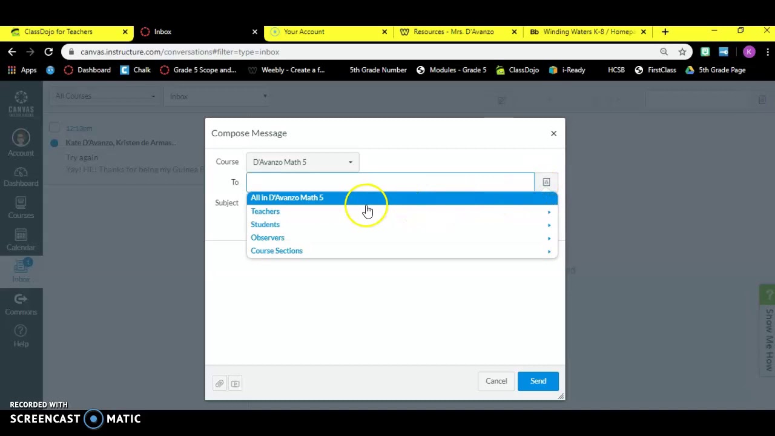Tick the checkbox of the 12:13pm conversation
775x436 pixels.
[x=54, y=128]
